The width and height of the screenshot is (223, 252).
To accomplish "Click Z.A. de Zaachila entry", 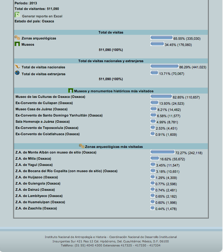I will pos(36,208).
